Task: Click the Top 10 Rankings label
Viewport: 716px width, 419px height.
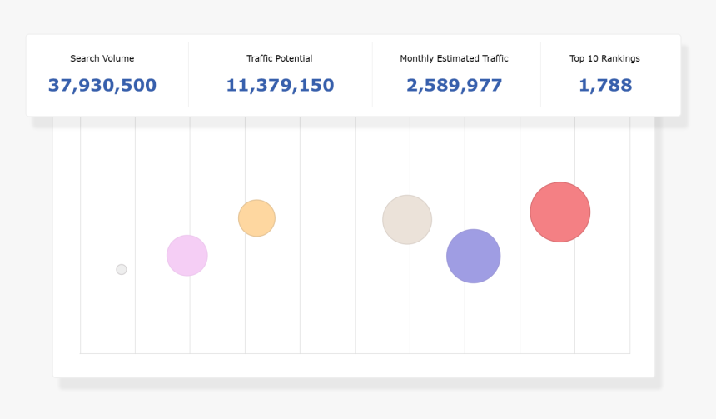Action: (604, 58)
